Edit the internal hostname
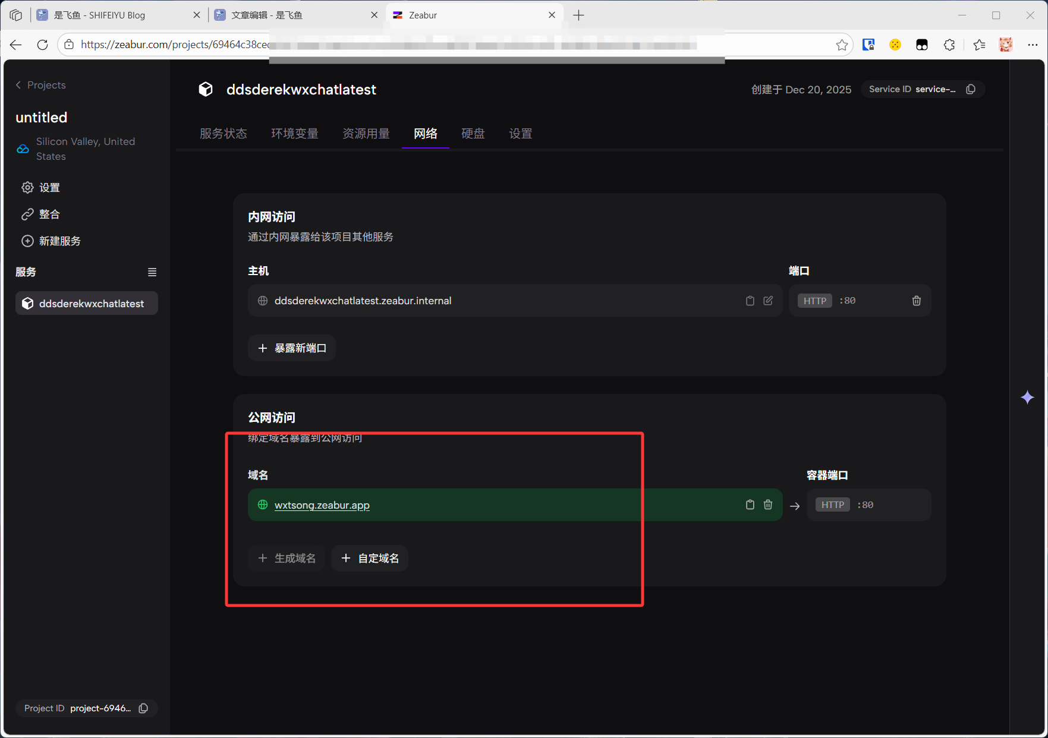The image size is (1048, 738). pyautogui.click(x=768, y=301)
